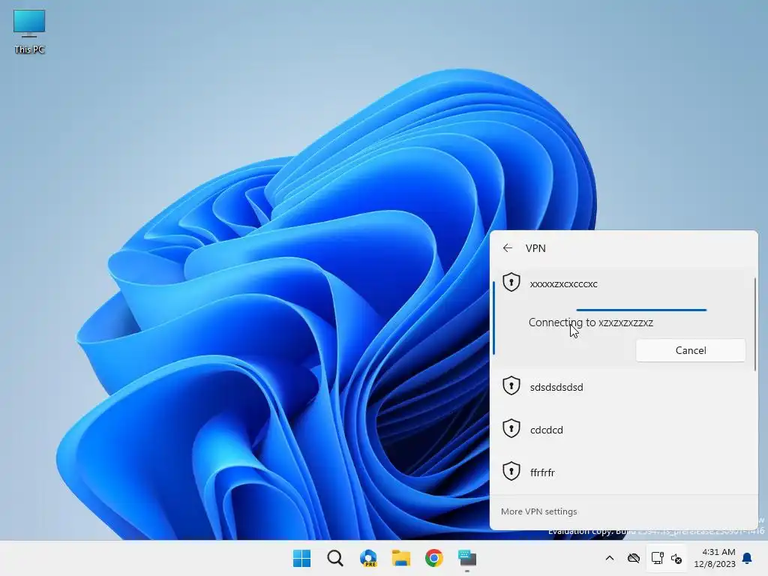Open the Windows Start menu
768x576 pixels.
coord(301,558)
